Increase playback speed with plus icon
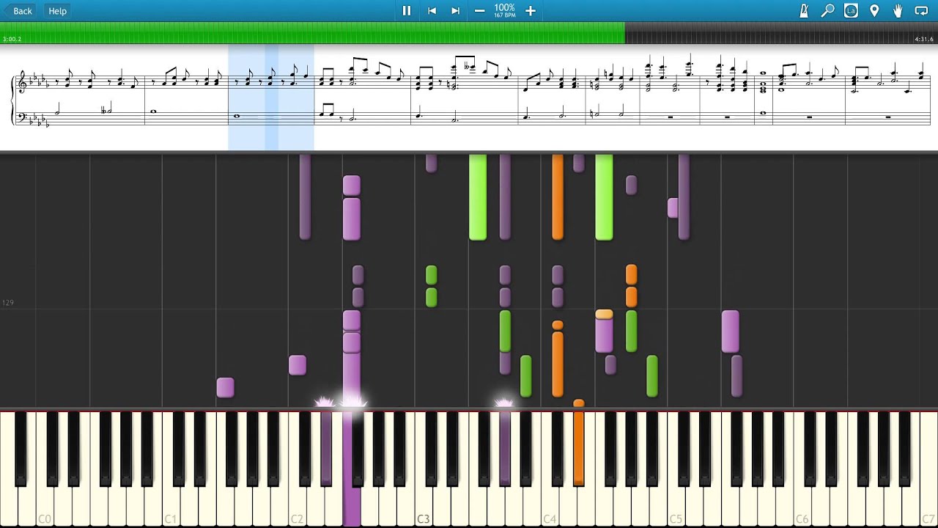Viewport: 938px width, 528px height. (531, 11)
